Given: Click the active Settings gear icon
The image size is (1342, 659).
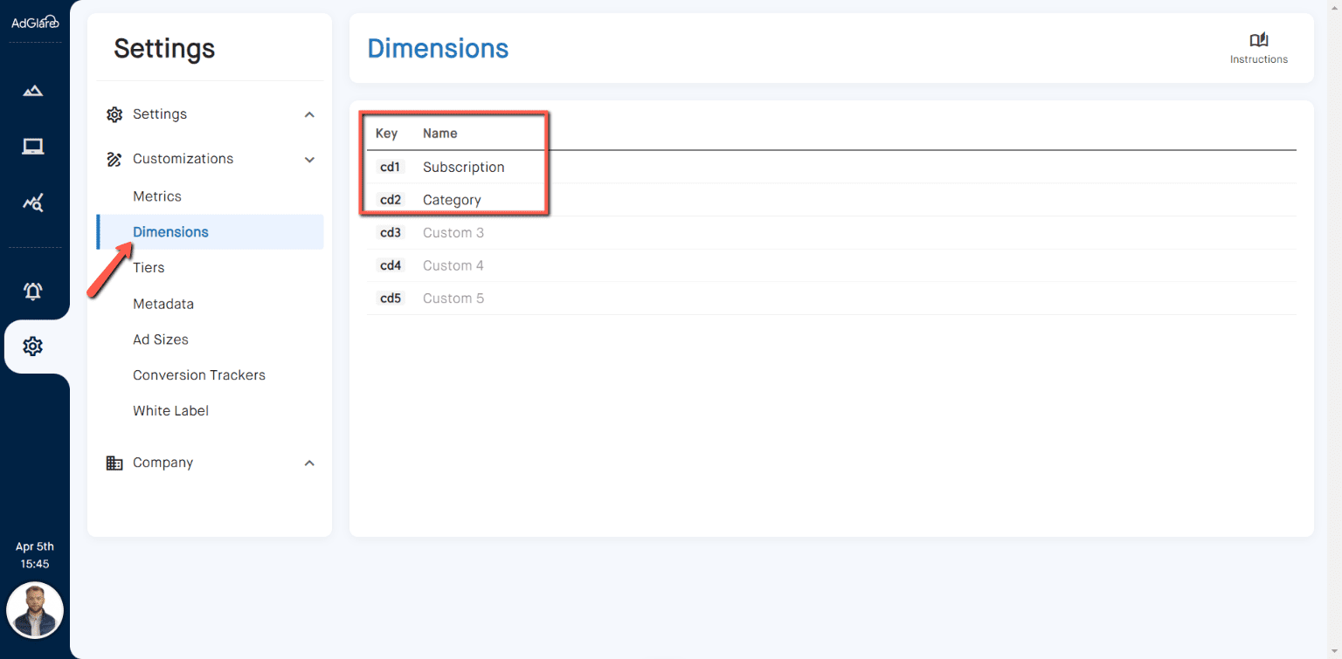Looking at the screenshot, I should point(33,346).
